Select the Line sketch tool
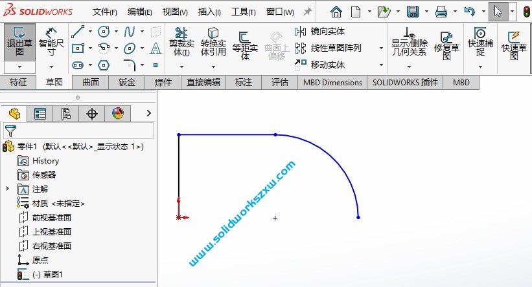Screen dimensions: 532x287 click(78, 31)
